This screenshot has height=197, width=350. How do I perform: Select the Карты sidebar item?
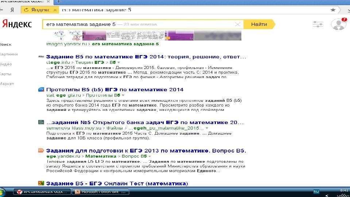pyautogui.click(x=5, y=74)
